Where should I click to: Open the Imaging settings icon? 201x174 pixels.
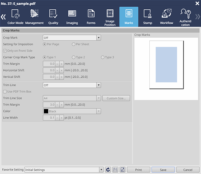pos(72,14)
